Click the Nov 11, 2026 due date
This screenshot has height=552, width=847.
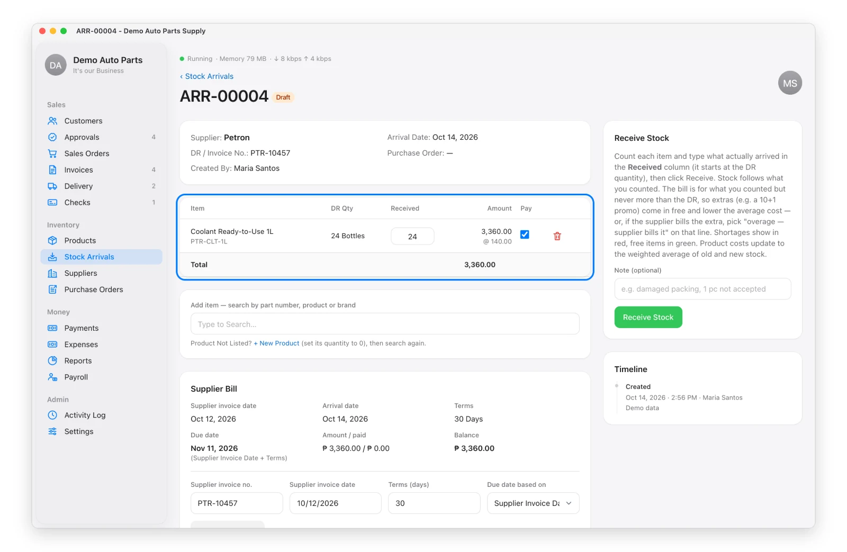(214, 448)
